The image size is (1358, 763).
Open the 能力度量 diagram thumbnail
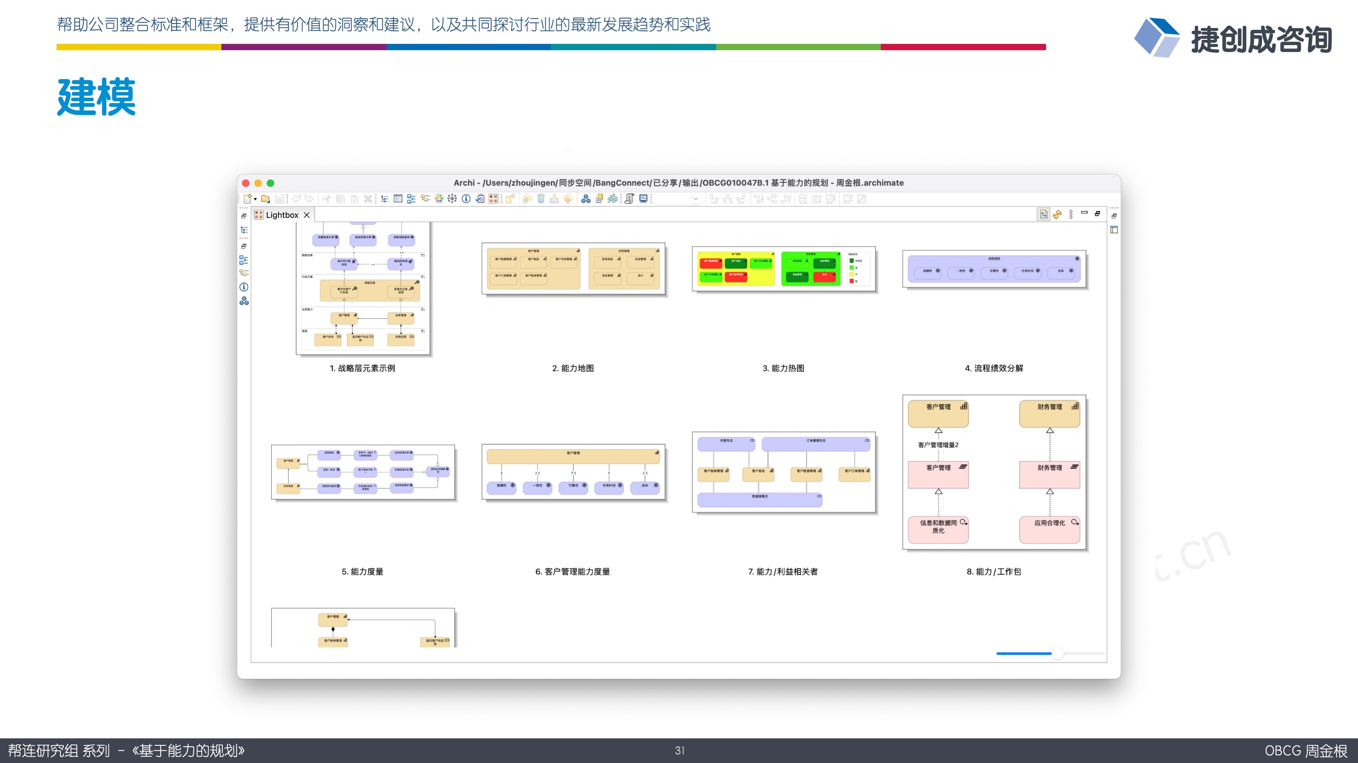point(363,472)
